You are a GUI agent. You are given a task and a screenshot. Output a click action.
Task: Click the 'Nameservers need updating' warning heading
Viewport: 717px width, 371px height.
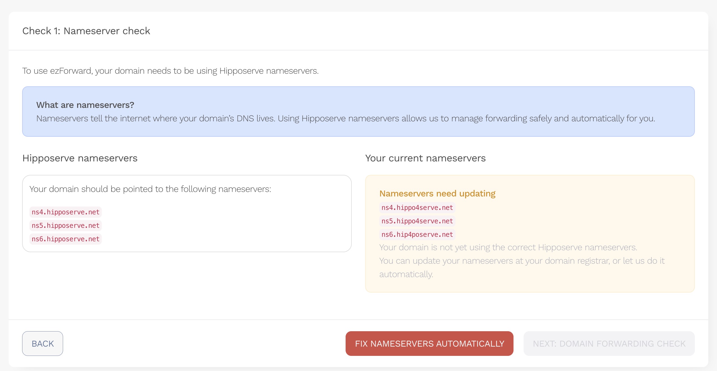(x=437, y=194)
